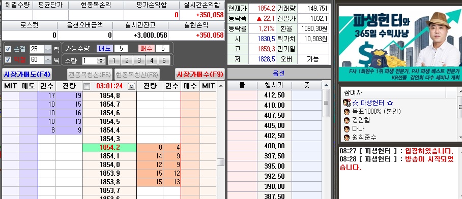Click the 시장가매수(F9) market buy button

click(200, 74)
